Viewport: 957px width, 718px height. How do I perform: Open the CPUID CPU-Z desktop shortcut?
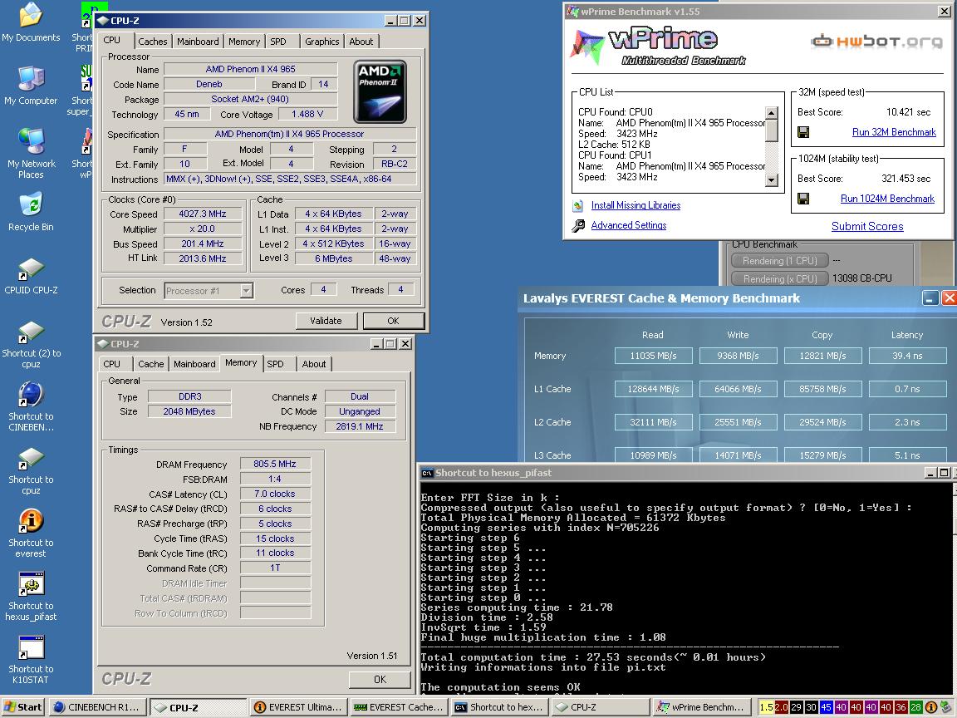click(x=31, y=269)
